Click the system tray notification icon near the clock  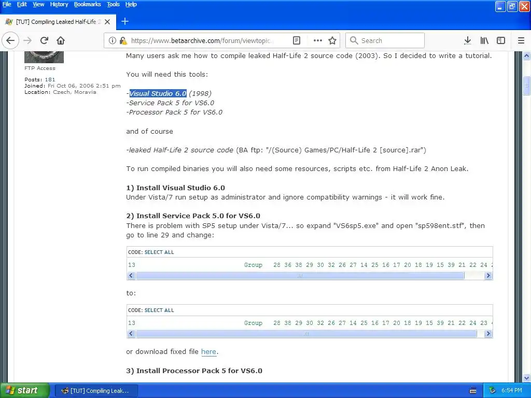tap(493, 391)
